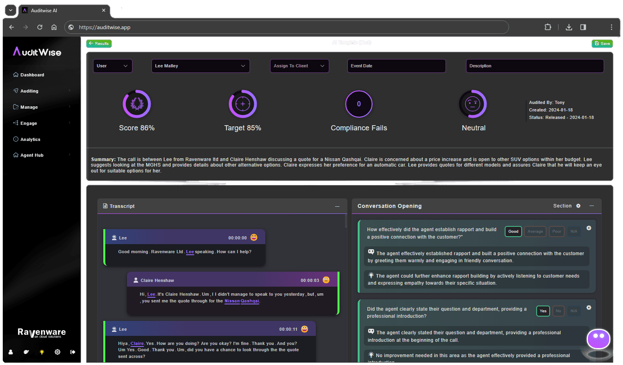This screenshot has width=623, height=365.
Task: Open the sidebar settings gear
Action: [x=58, y=352]
